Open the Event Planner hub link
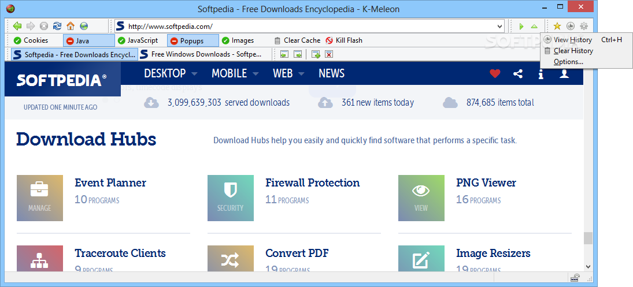The width and height of the screenshot is (633, 287). (x=110, y=182)
